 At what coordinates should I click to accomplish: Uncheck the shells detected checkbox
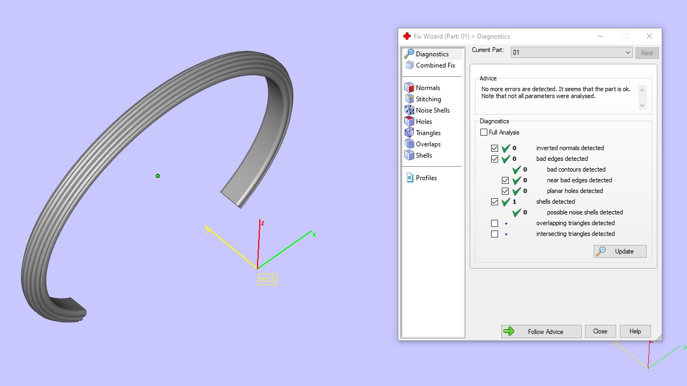tap(494, 202)
